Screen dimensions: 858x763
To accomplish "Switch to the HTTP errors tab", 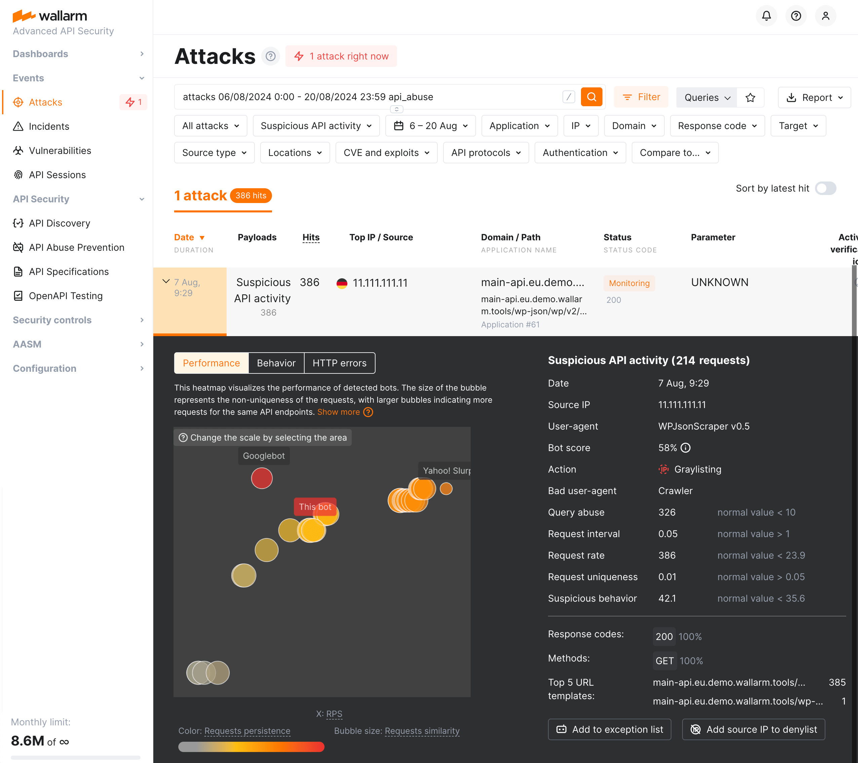I will (339, 363).
